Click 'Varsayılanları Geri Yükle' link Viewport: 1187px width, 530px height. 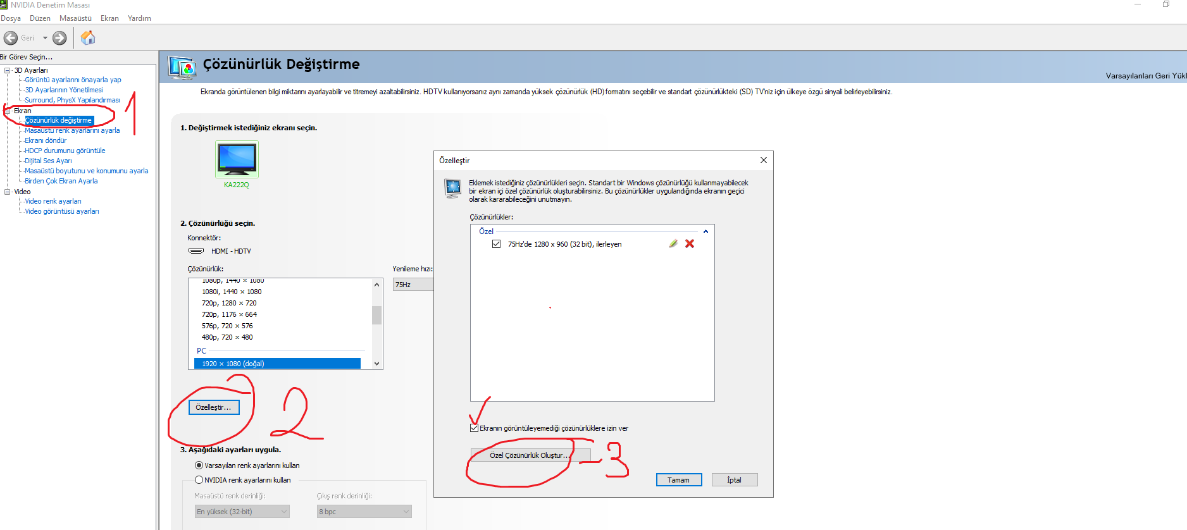1146,76
